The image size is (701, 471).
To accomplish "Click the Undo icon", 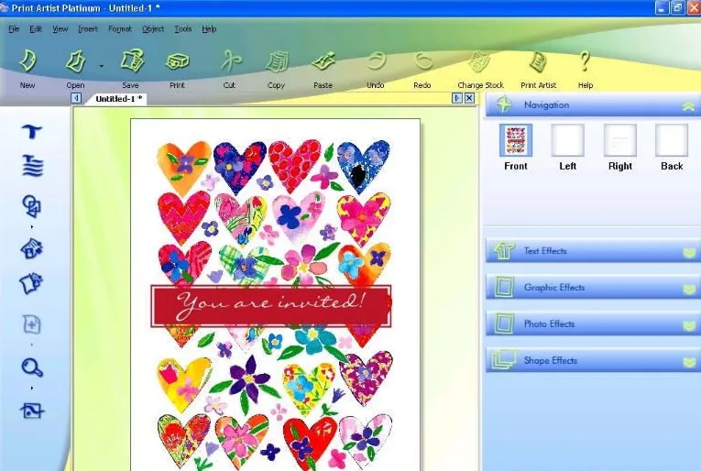I will coord(377,61).
